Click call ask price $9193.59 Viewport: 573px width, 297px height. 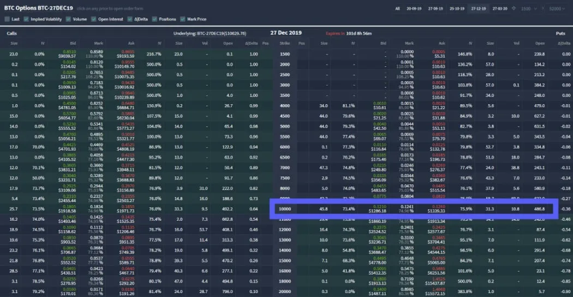(126, 56)
